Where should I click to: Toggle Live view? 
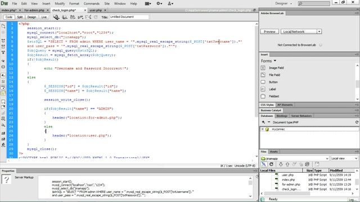(44, 17)
